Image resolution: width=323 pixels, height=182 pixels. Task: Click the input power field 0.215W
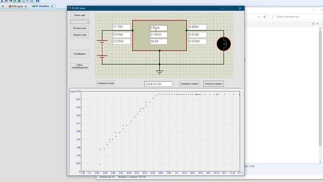pyautogui.click(x=122, y=41)
